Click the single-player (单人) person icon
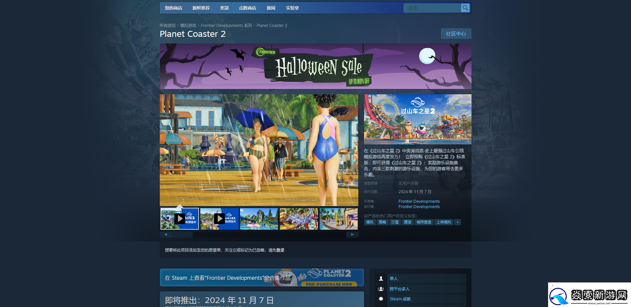This screenshot has width=631, height=307. point(381,279)
